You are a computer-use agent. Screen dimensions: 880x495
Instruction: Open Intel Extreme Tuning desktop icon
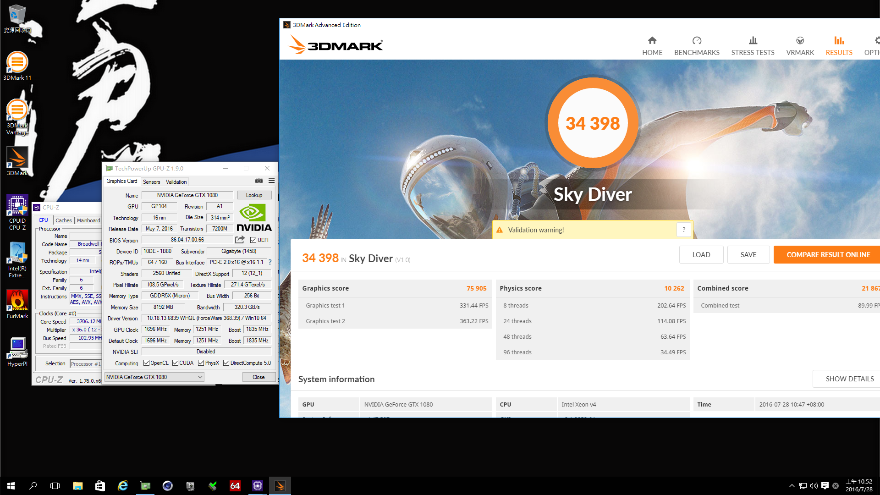click(17, 260)
